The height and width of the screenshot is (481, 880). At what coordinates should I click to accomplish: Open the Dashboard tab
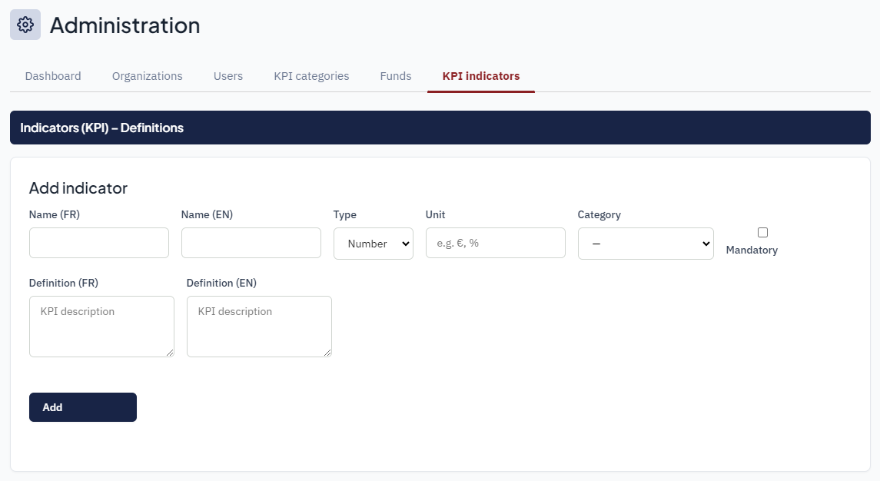click(53, 76)
